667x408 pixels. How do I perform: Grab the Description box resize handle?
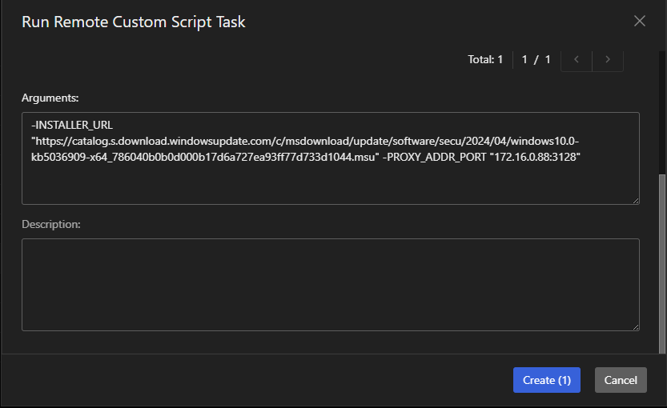[635, 326]
